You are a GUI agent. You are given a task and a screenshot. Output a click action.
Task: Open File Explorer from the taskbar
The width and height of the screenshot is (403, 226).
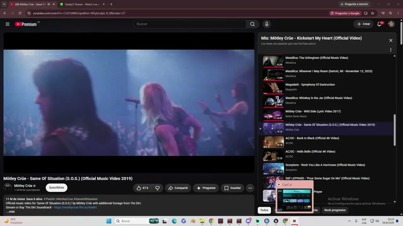click(x=202, y=221)
